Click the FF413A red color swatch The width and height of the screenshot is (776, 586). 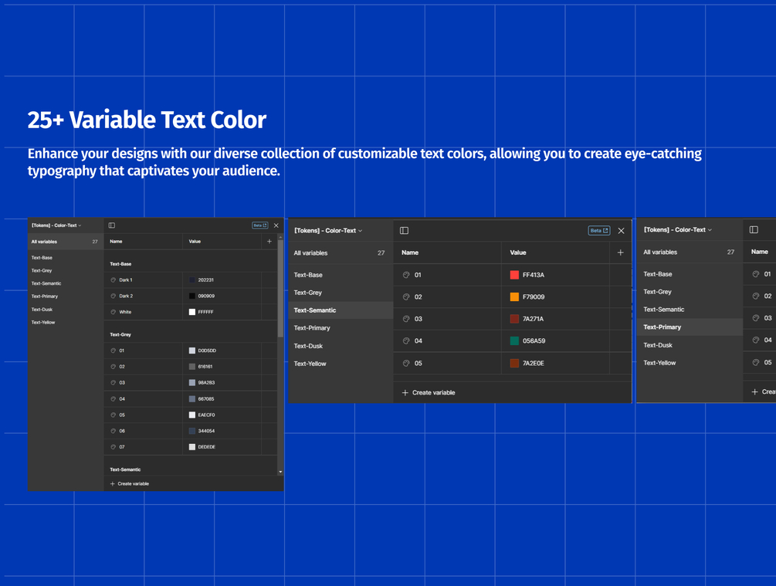tap(514, 275)
